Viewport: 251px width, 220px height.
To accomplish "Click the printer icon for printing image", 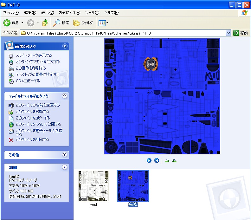I will click(11, 68).
